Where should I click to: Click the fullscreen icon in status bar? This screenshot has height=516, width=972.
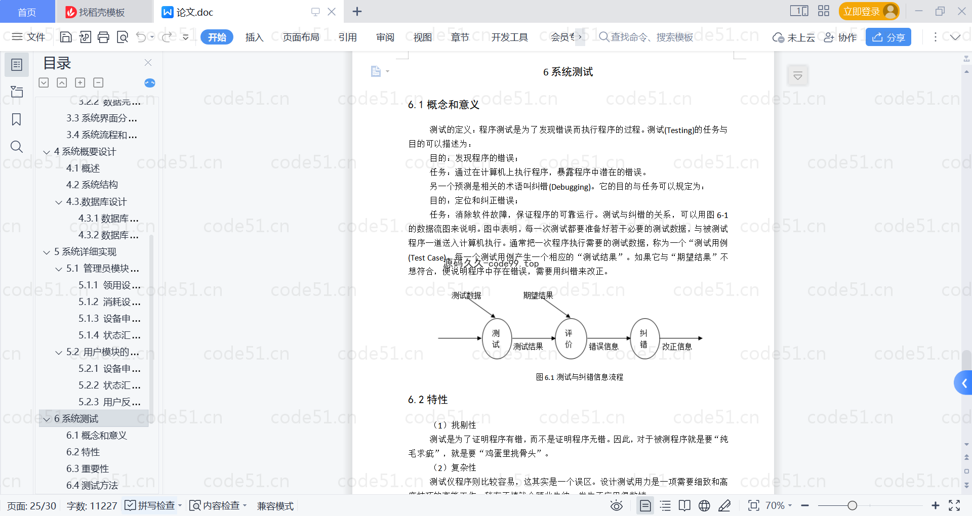(954, 505)
